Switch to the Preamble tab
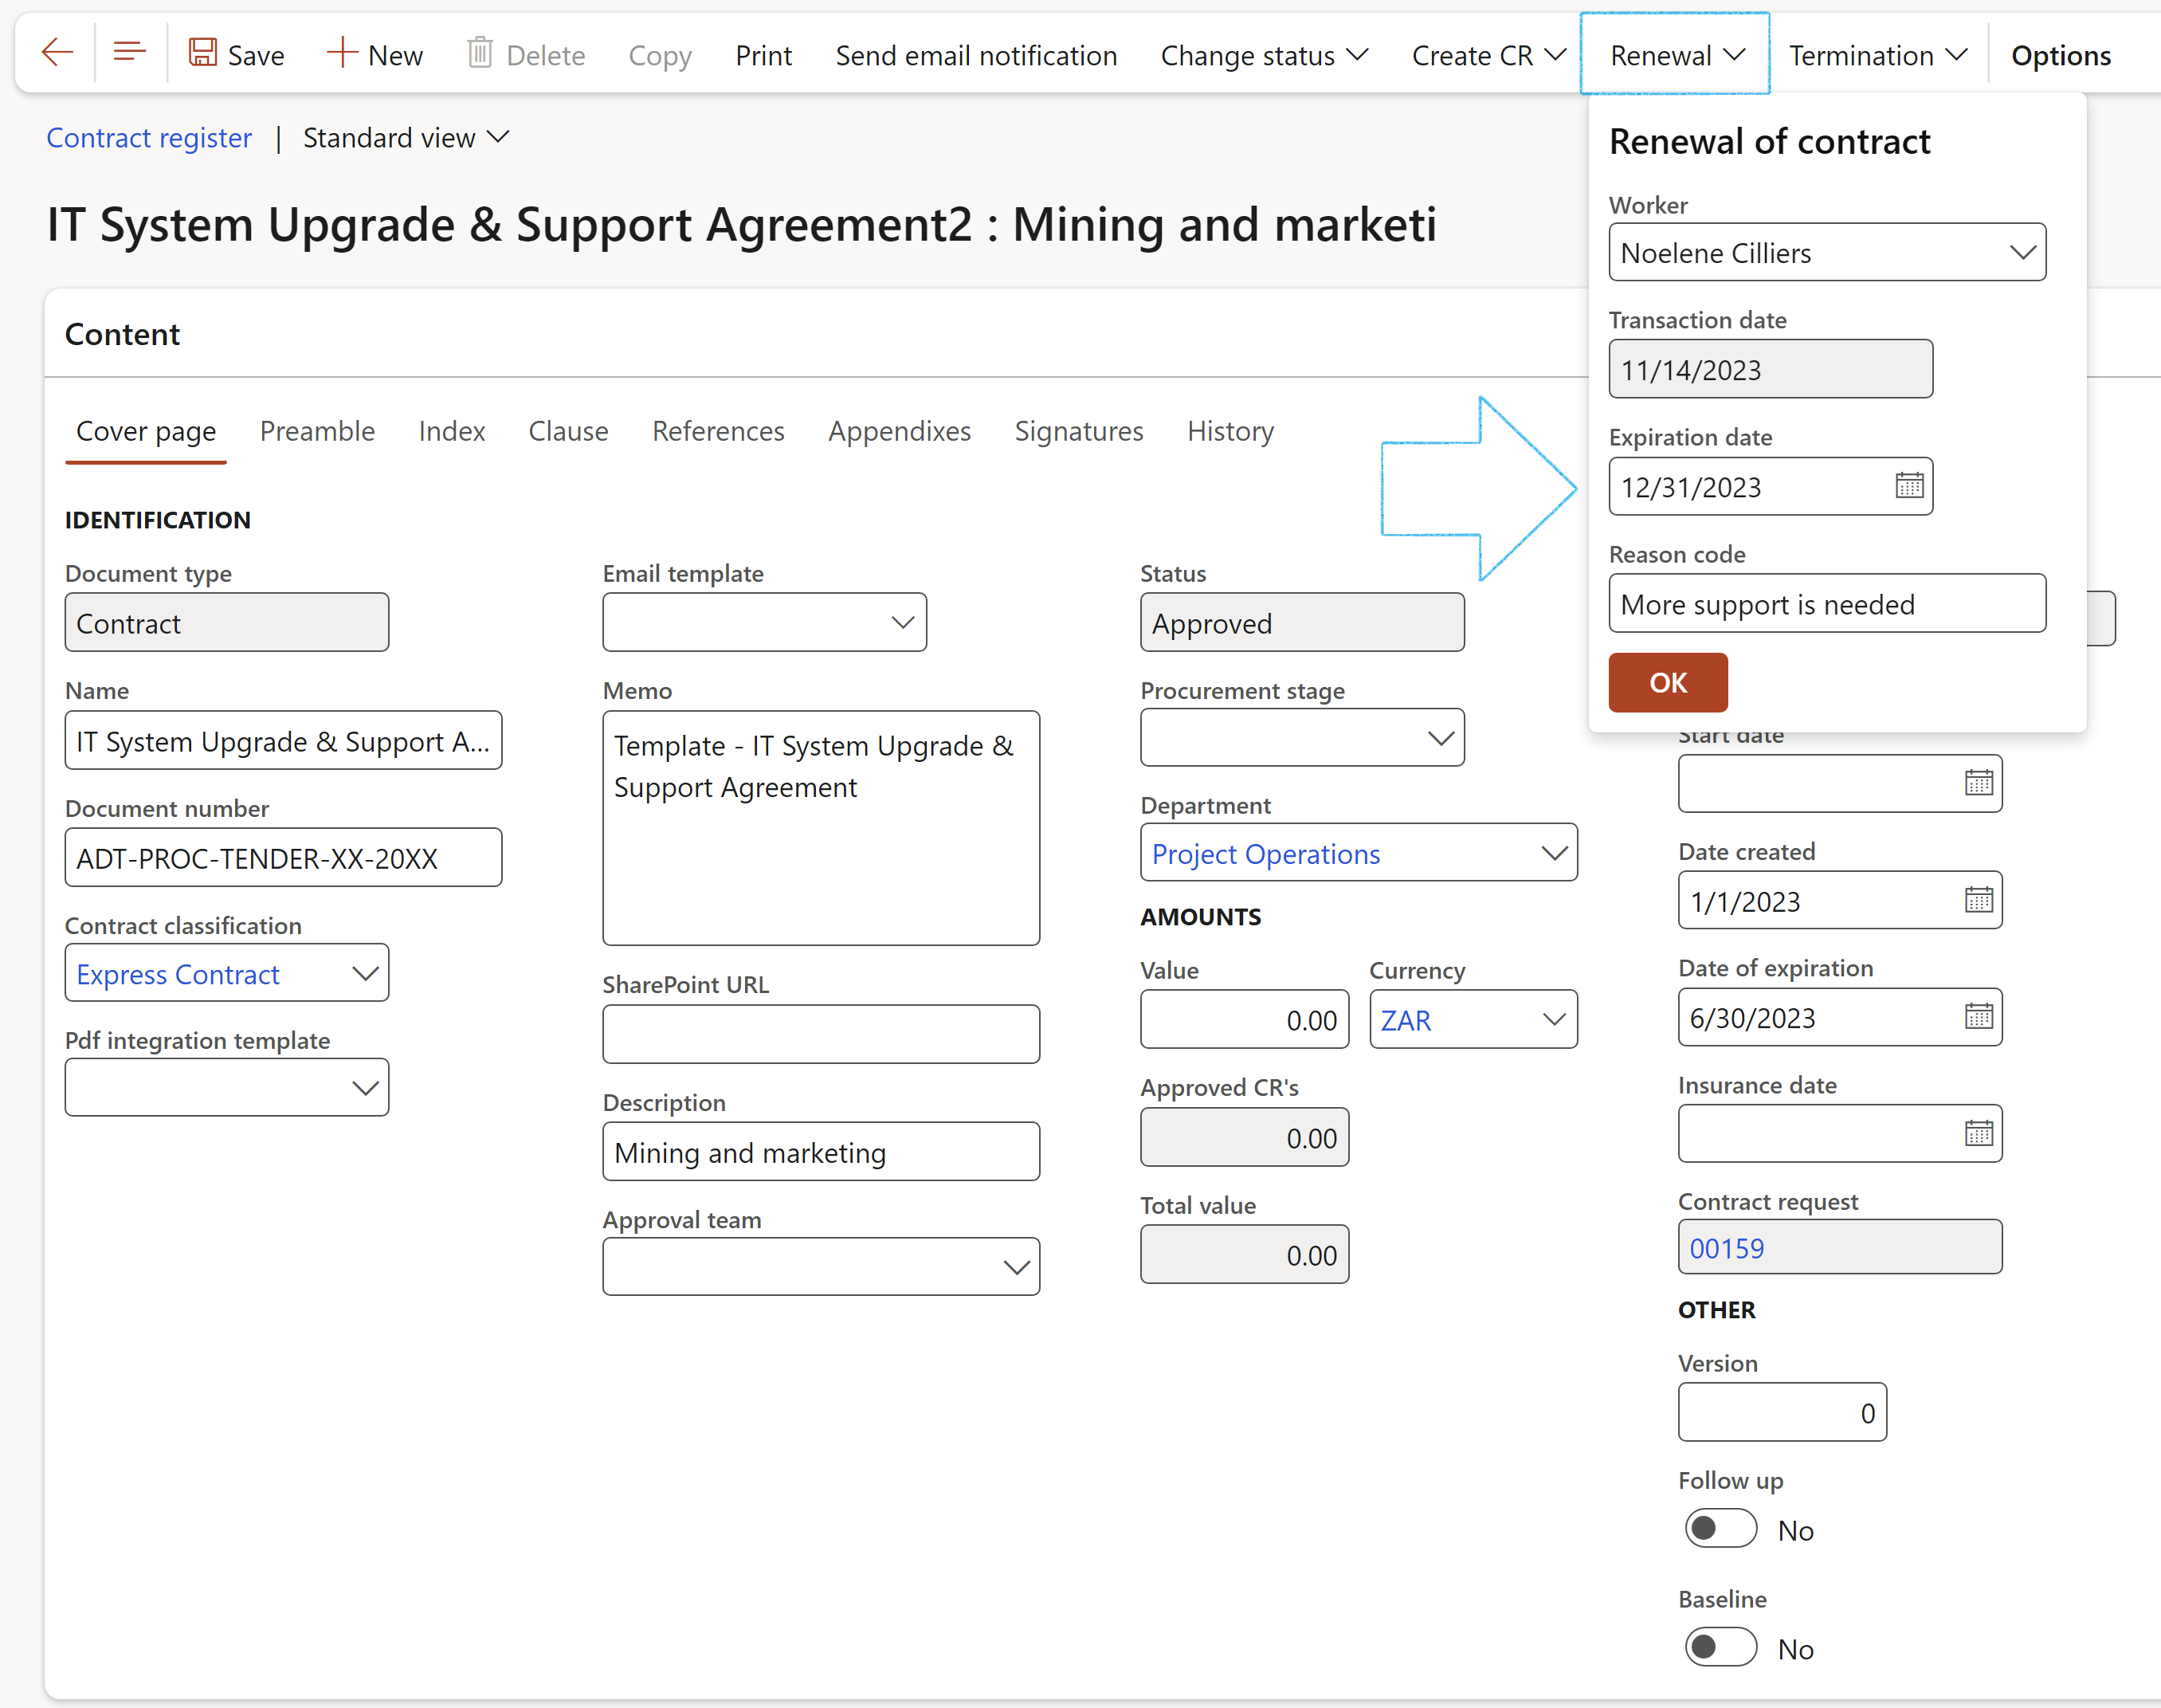Viewport: 2161px width, 1708px height. click(317, 431)
